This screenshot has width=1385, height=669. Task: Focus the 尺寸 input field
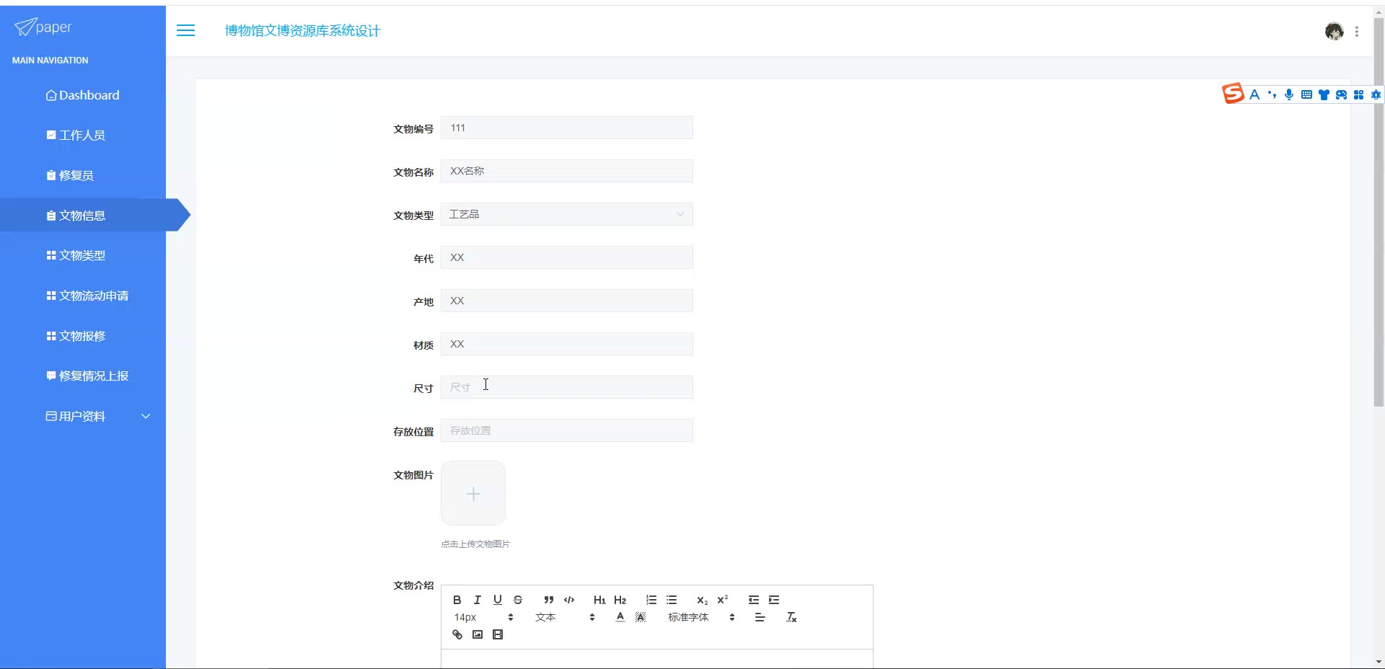click(567, 387)
